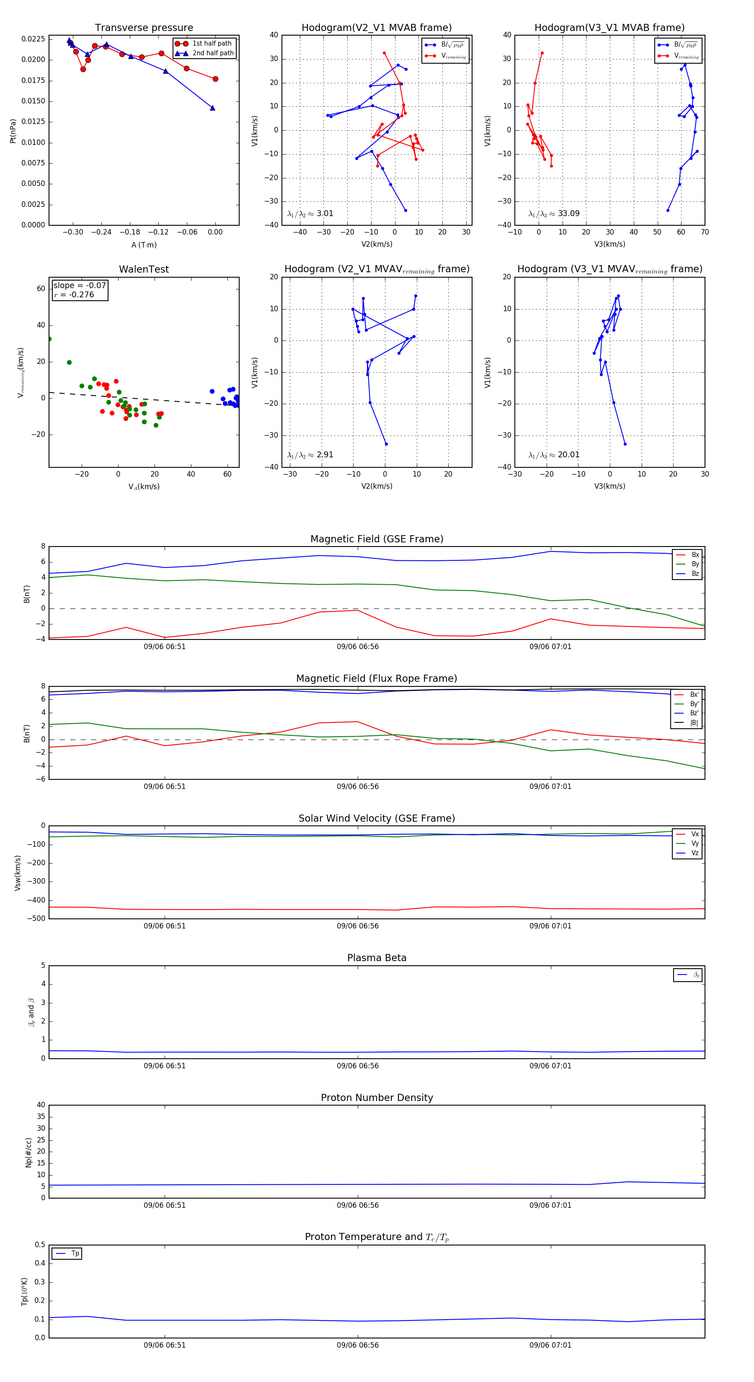Select the '|B|' legend entry in flux rope plot

pos(687,723)
